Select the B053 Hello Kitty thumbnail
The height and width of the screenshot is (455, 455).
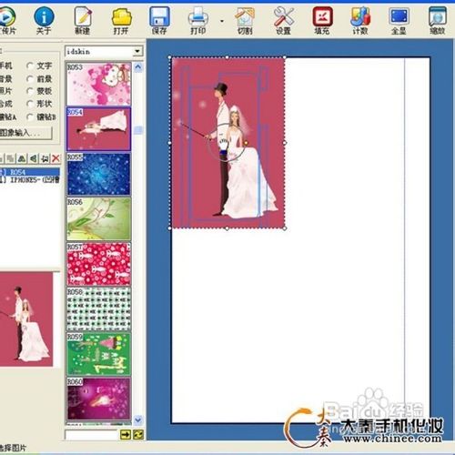(99, 84)
